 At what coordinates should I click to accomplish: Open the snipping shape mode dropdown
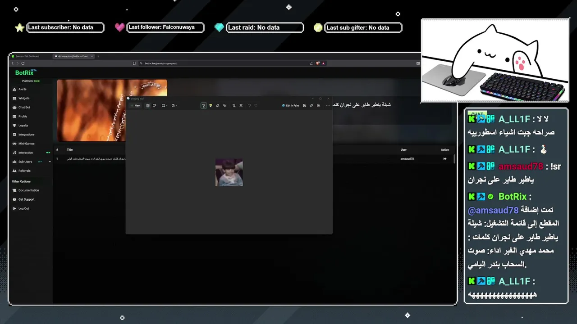click(165, 105)
